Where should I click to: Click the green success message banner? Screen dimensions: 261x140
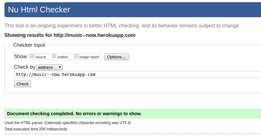point(133,114)
